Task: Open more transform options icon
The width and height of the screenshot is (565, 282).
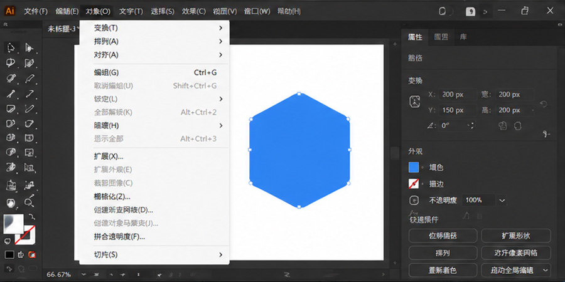Action: click(x=547, y=134)
